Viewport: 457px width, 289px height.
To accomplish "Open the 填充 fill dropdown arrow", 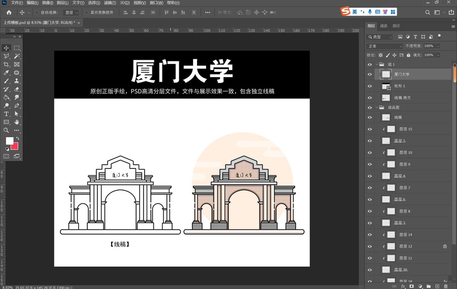I will point(438,55).
